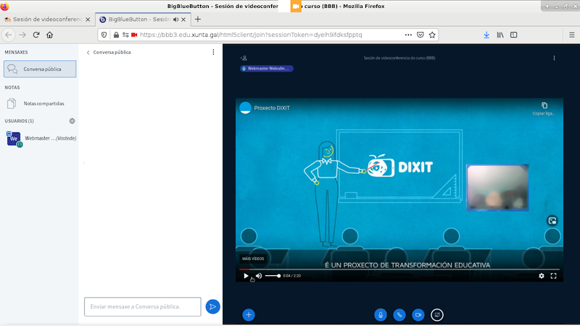Adjust the video volume slider
Viewport: 580px width, 326px height.
pos(273,276)
